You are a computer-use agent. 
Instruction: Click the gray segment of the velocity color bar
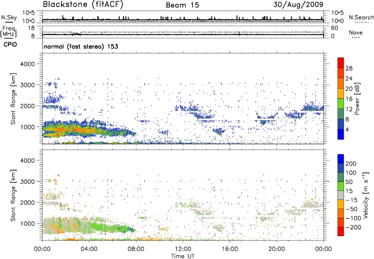coord(341,195)
